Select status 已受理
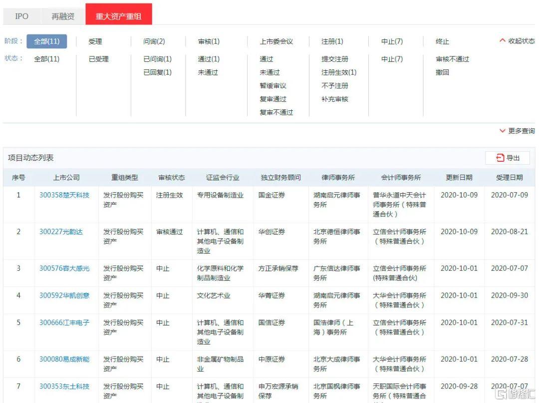This screenshot has width=539, height=403. click(99, 59)
